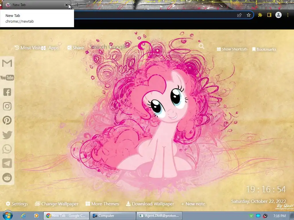This screenshot has height=220, width=294.
Task: Open the Gmail sidebar icon
Action: pyautogui.click(x=7, y=63)
